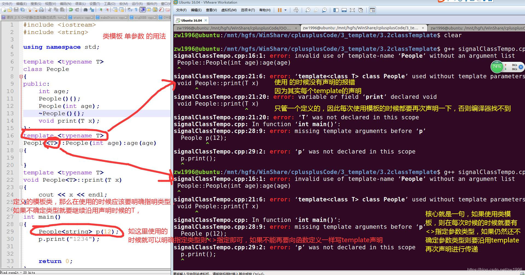Close the makeStatic.cpp tab

tap(126, 18)
